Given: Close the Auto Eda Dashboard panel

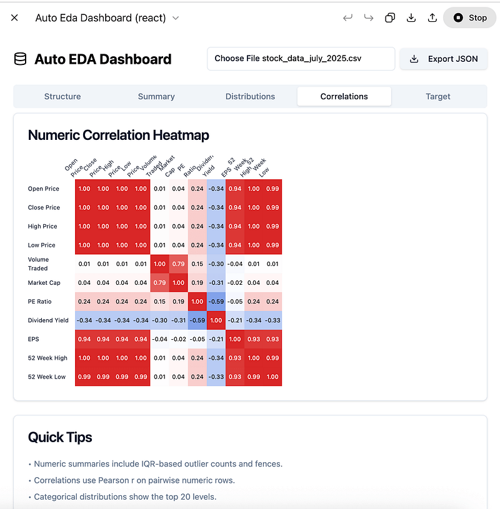Looking at the screenshot, I should pyautogui.click(x=14, y=17).
